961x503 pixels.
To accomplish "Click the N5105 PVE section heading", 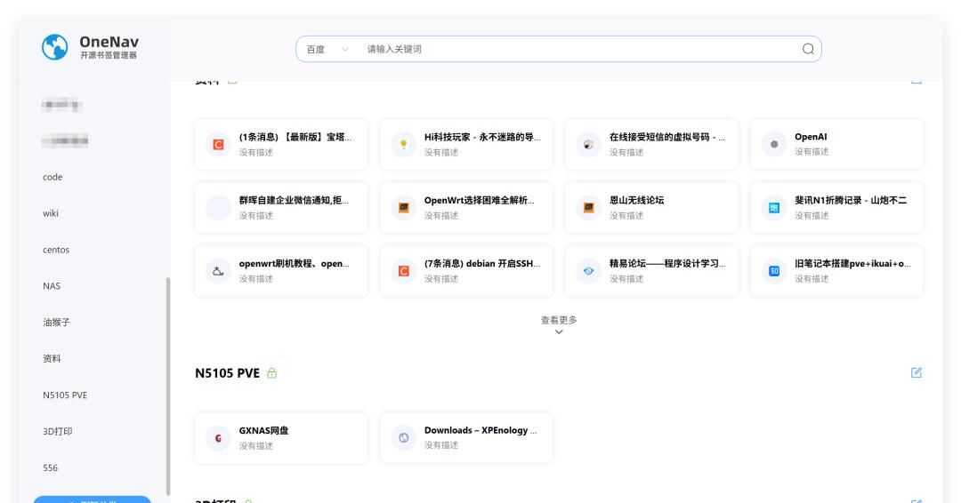I will (x=228, y=373).
